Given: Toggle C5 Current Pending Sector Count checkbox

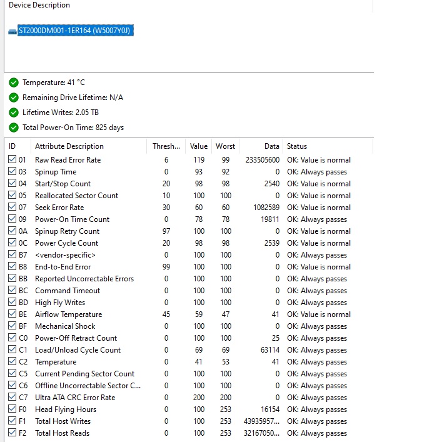Looking at the screenshot, I should click(x=12, y=373).
